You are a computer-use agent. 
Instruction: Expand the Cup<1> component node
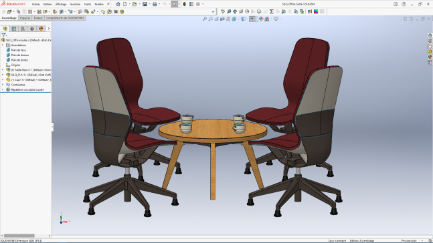[3, 80]
